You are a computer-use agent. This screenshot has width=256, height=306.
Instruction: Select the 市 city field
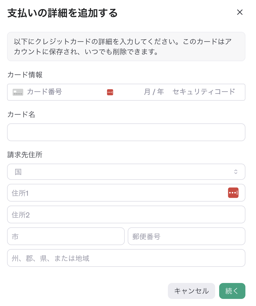(x=66, y=236)
